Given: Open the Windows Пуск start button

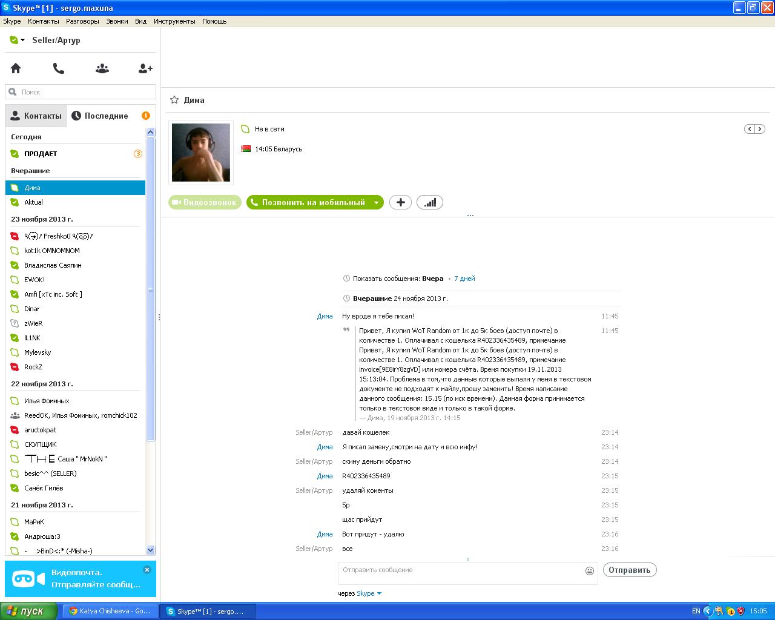Looking at the screenshot, I should click(28, 611).
